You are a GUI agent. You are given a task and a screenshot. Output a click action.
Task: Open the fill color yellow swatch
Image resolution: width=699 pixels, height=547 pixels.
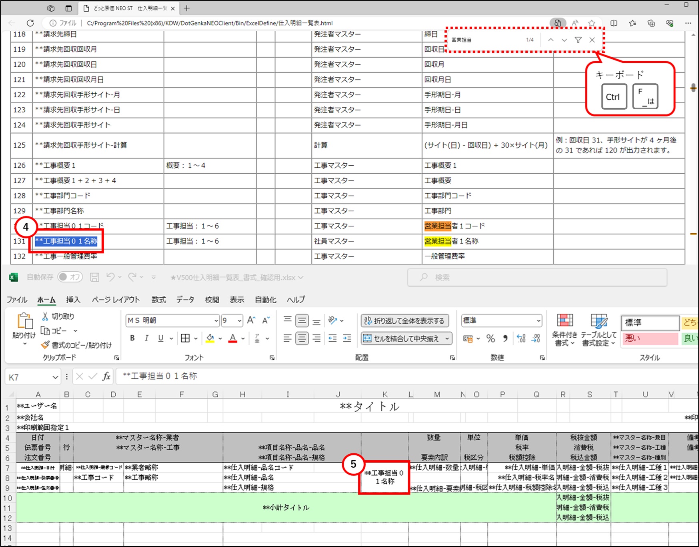[210, 339]
